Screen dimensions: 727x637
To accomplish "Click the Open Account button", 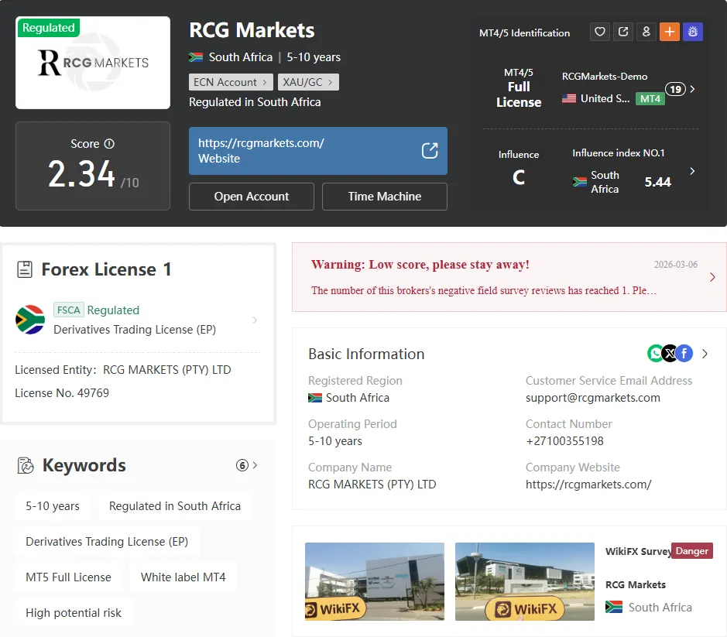I will [252, 197].
